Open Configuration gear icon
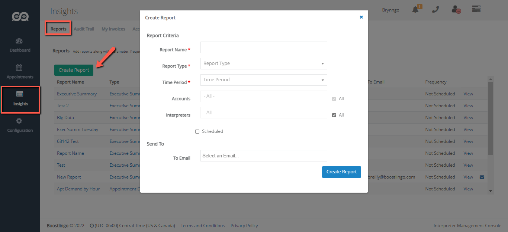Screen dimensions: 508x232 [19, 121]
